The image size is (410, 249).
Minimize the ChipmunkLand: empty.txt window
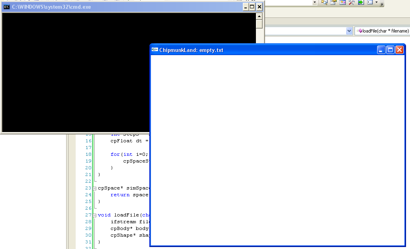pos(381,50)
